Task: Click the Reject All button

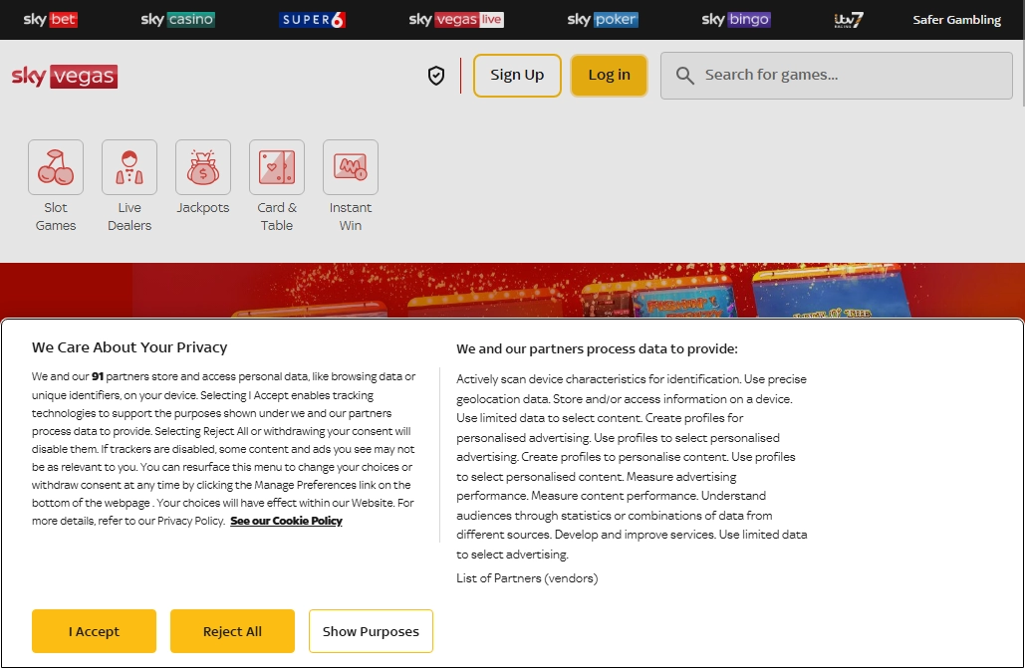Action: pos(232,631)
